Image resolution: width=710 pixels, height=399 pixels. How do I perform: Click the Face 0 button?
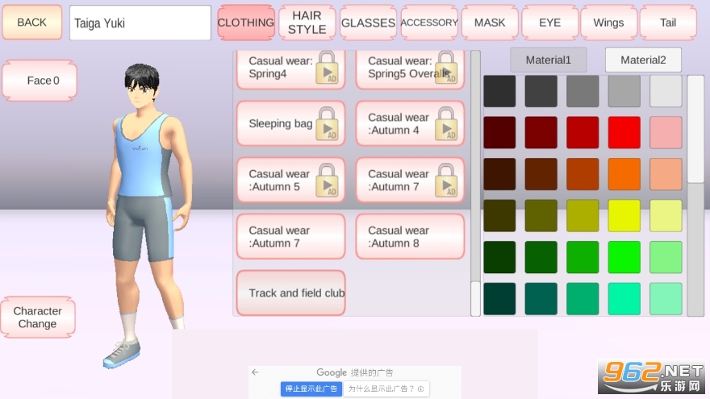tap(40, 81)
